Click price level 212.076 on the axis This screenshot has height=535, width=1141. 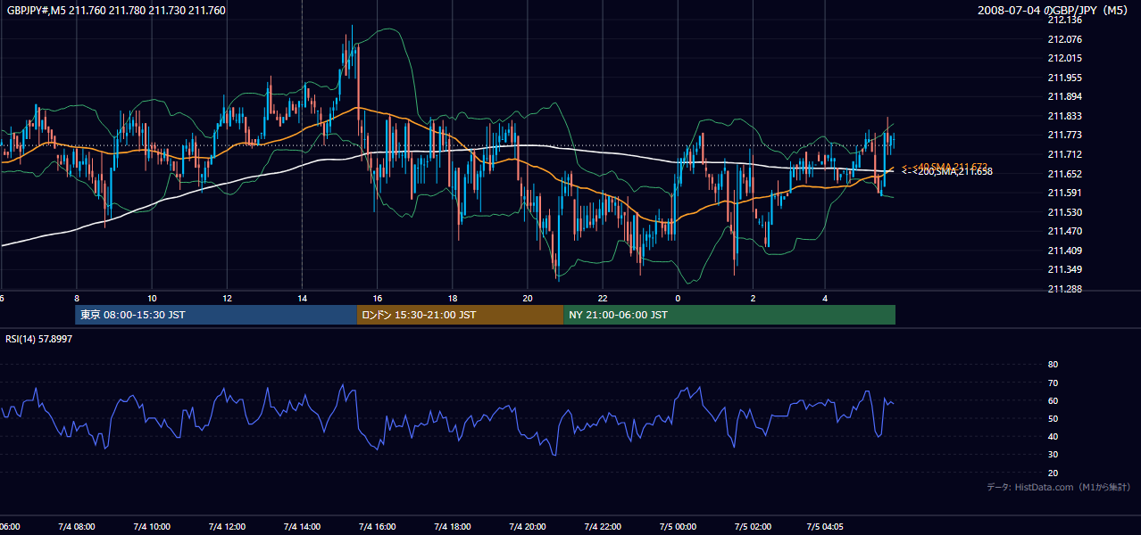coord(1065,39)
